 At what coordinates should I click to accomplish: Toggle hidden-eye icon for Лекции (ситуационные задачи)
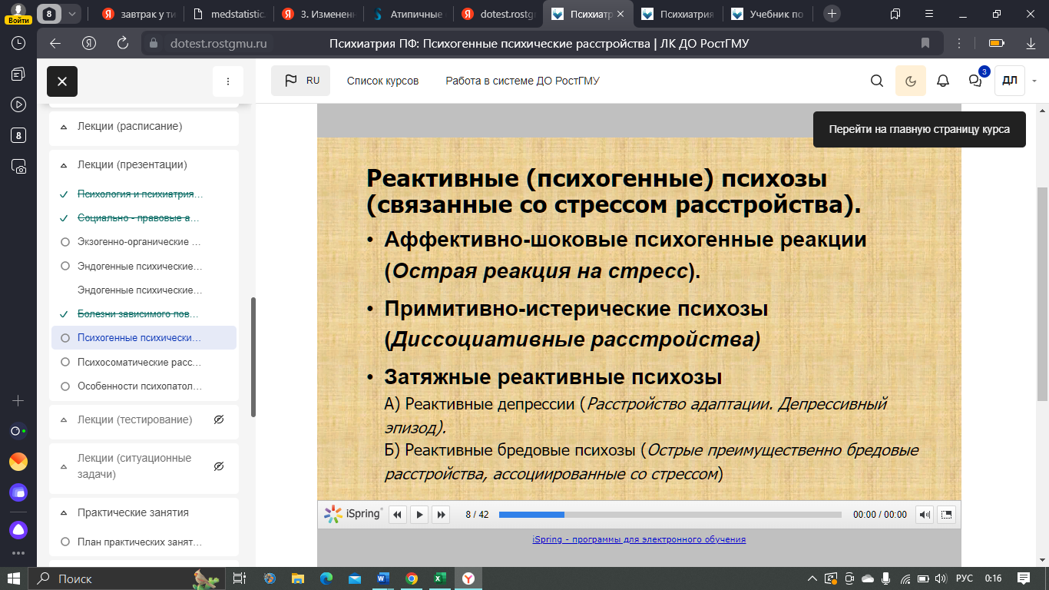pos(219,466)
